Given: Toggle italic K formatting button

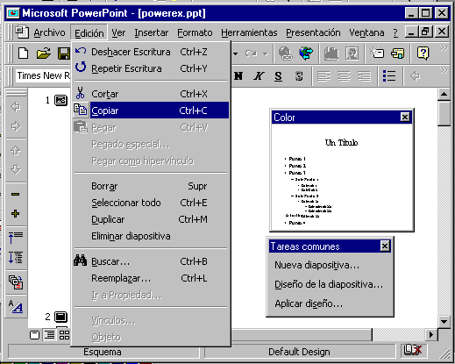Looking at the screenshot, I should (x=259, y=76).
